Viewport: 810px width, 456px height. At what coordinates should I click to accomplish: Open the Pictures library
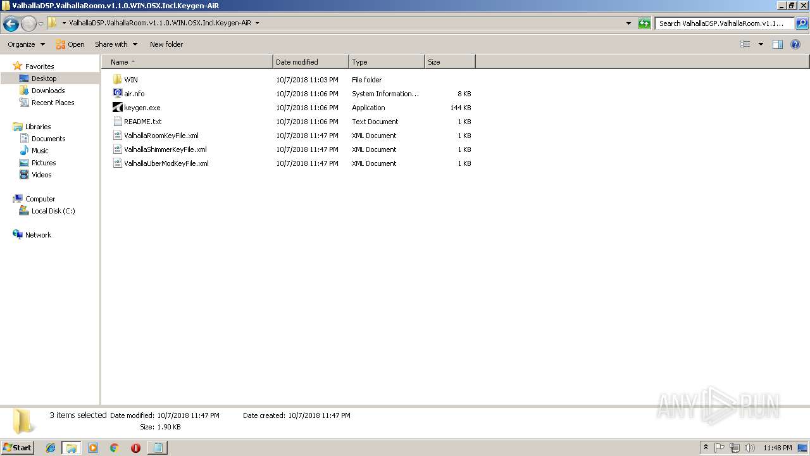(44, 163)
